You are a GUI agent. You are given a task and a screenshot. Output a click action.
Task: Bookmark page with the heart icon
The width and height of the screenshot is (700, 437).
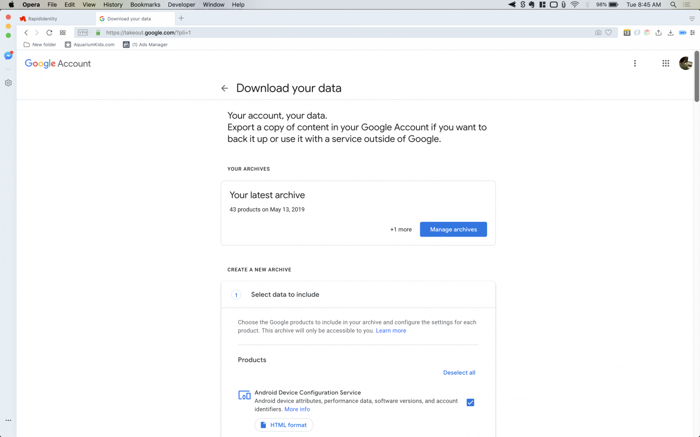(609, 33)
